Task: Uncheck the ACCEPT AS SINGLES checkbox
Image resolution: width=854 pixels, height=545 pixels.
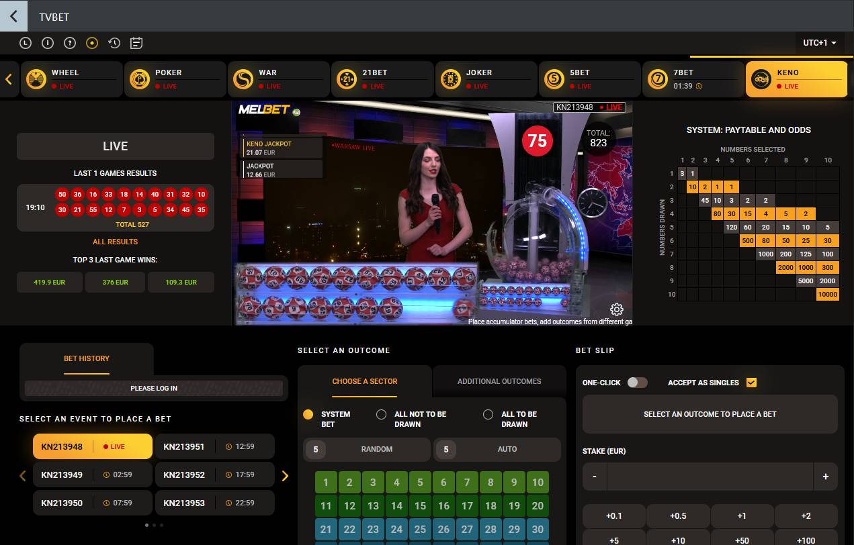Action: pos(751,383)
